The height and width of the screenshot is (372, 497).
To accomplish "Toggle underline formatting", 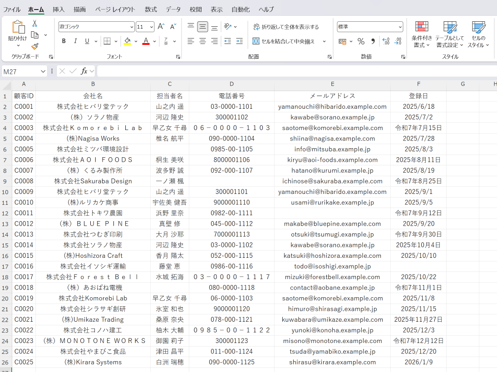I will [x=87, y=41].
